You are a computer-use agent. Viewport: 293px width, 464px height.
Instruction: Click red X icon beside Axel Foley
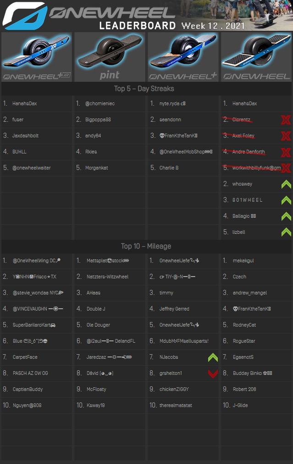(x=286, y=136)
